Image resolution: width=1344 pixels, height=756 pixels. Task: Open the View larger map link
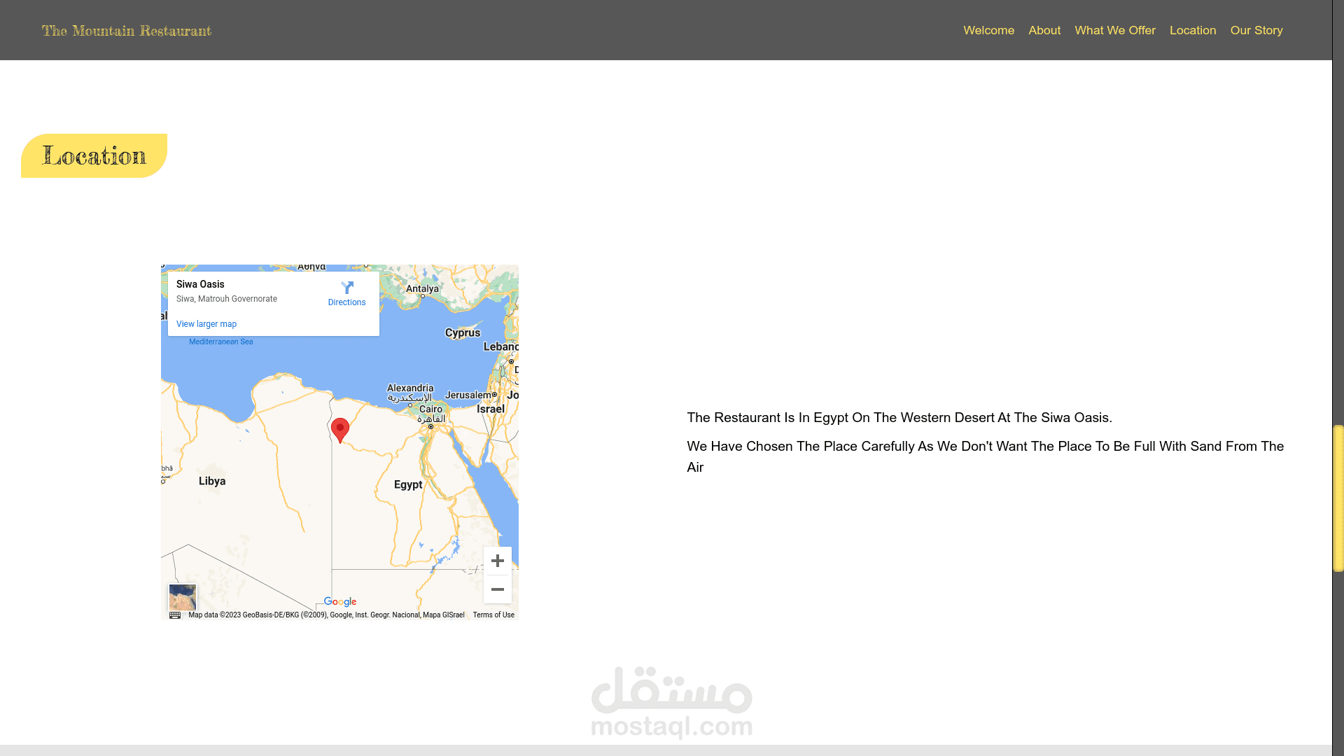click(206, 324)
